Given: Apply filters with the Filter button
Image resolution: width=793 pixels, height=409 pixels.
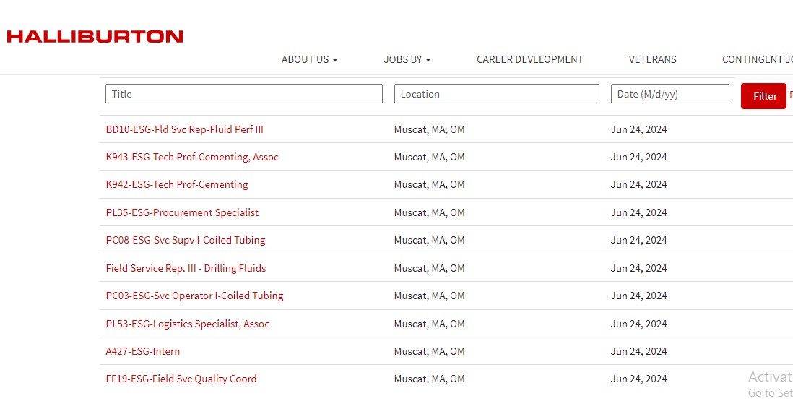Looking at the screenshot, I should tap(763, 95).
